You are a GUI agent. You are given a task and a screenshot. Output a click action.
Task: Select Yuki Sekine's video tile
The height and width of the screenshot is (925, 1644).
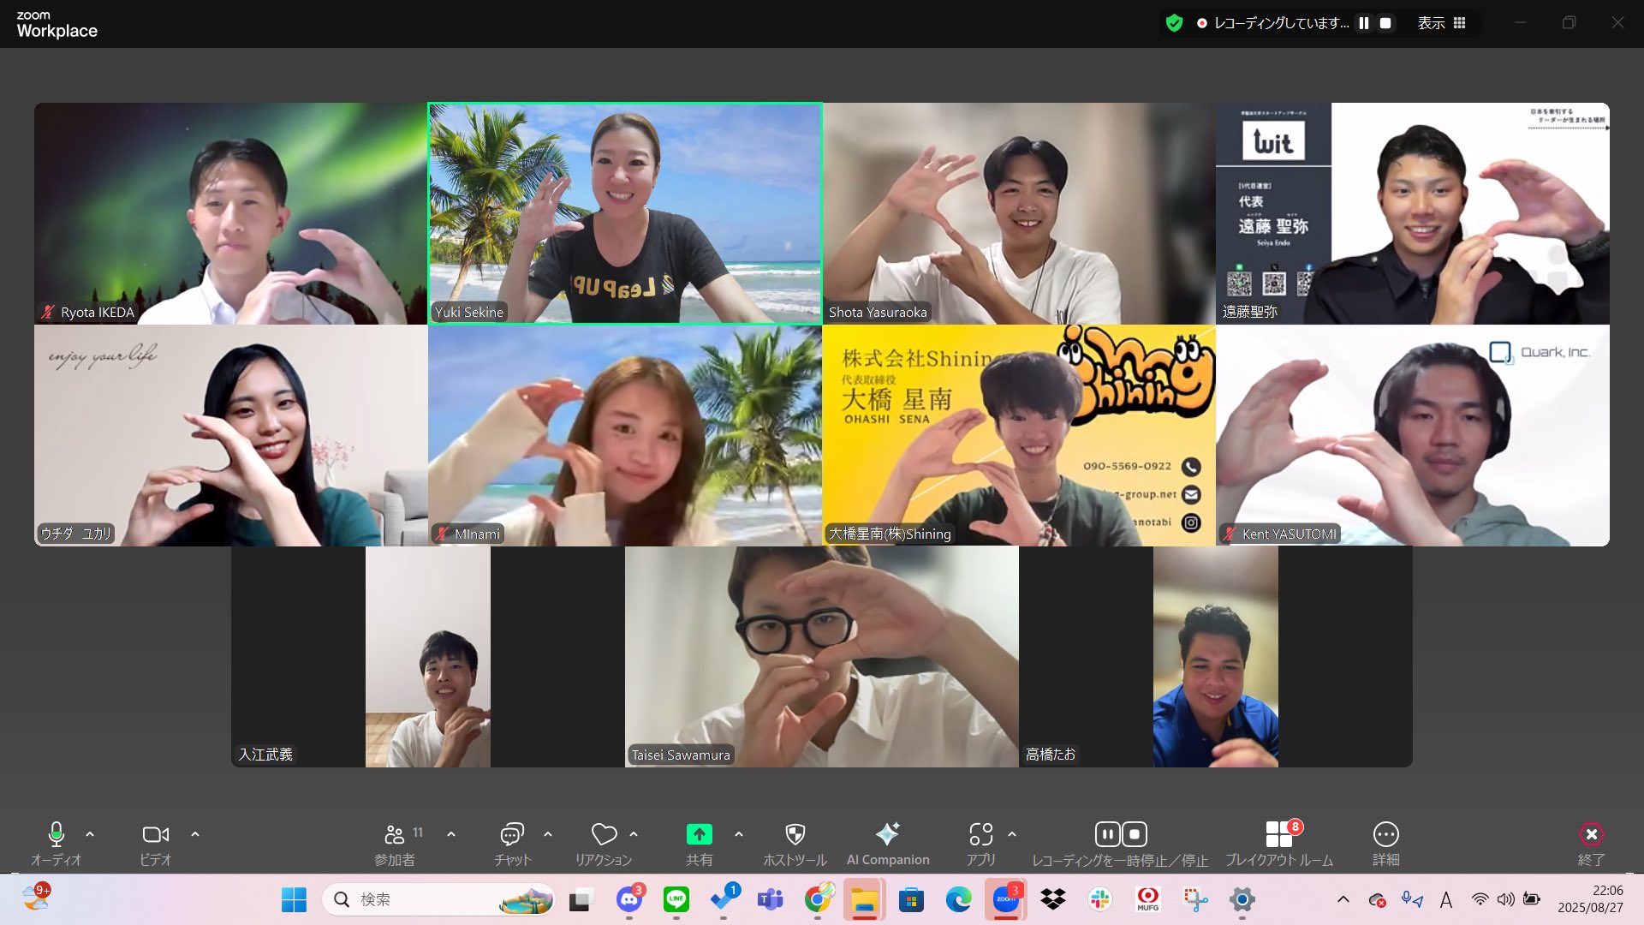pos(625,213)
